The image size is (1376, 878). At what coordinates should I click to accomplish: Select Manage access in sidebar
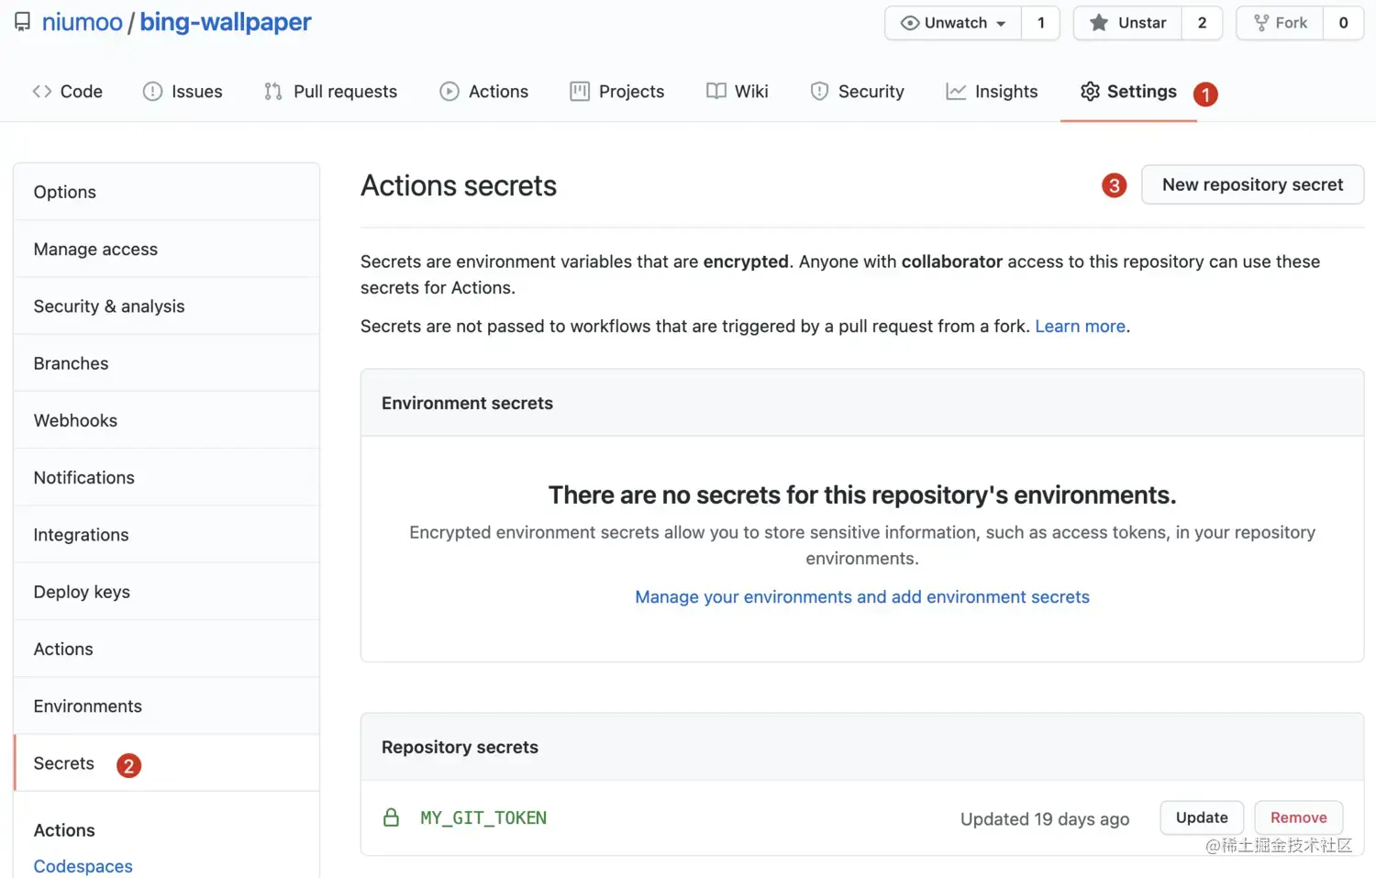click(x=167, y=249)
